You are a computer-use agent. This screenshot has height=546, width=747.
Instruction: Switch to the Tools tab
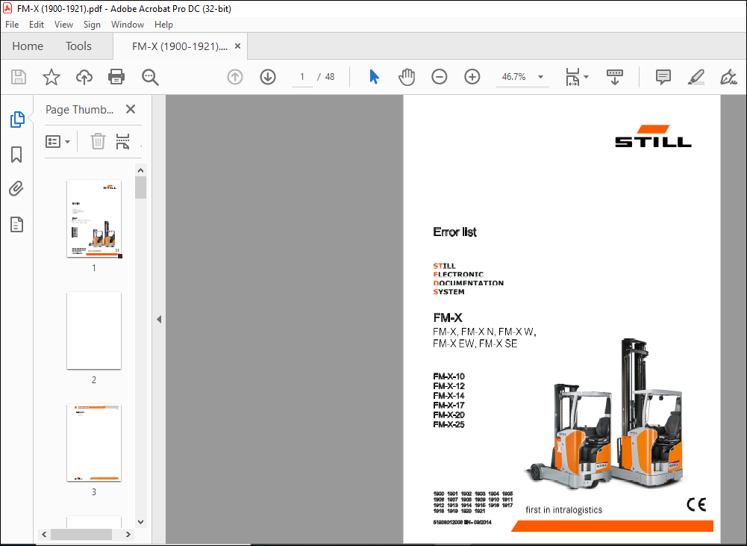tap(78, 46)
